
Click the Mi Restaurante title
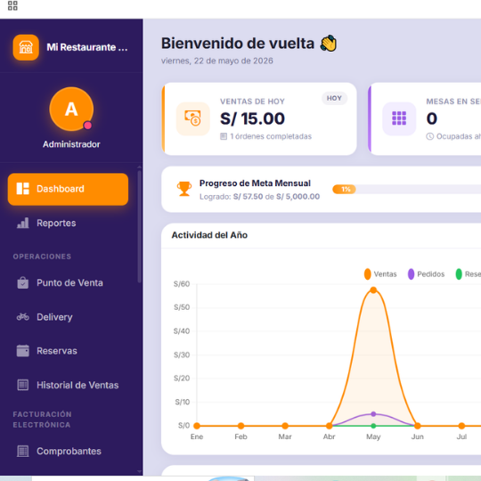tap(87, 47)
